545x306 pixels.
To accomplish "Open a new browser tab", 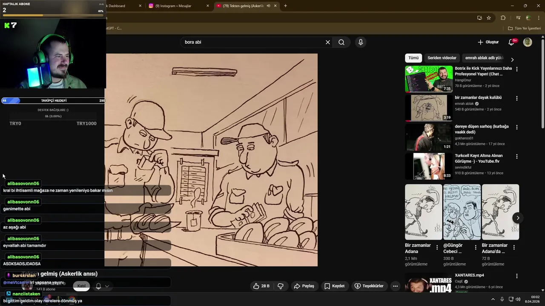I will coord(285,6).
